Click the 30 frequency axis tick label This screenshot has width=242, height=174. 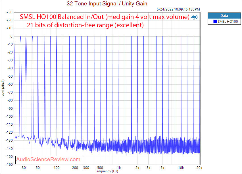coord(24,168)
